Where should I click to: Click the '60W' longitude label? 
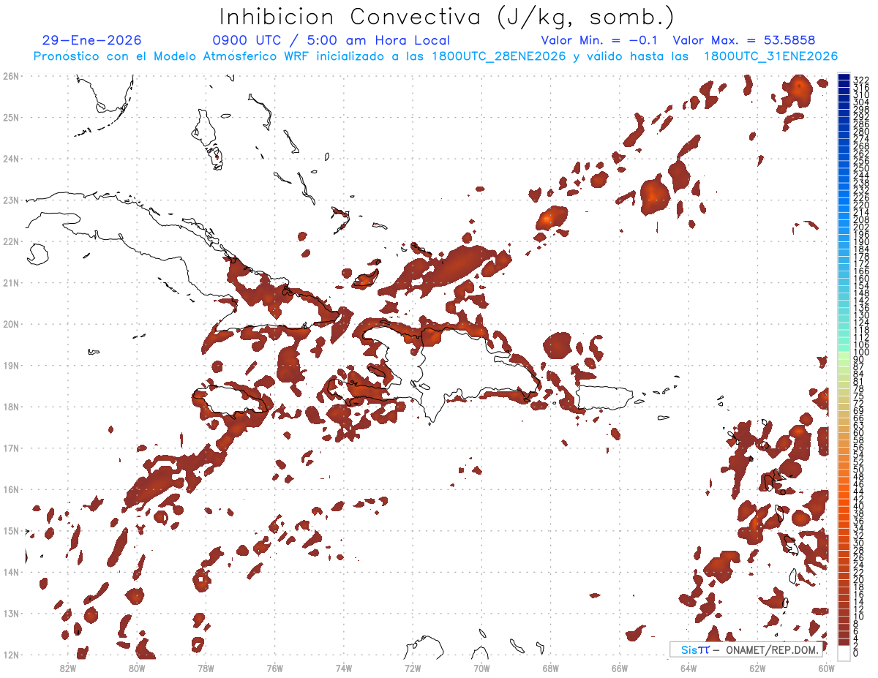coord(826,667)
